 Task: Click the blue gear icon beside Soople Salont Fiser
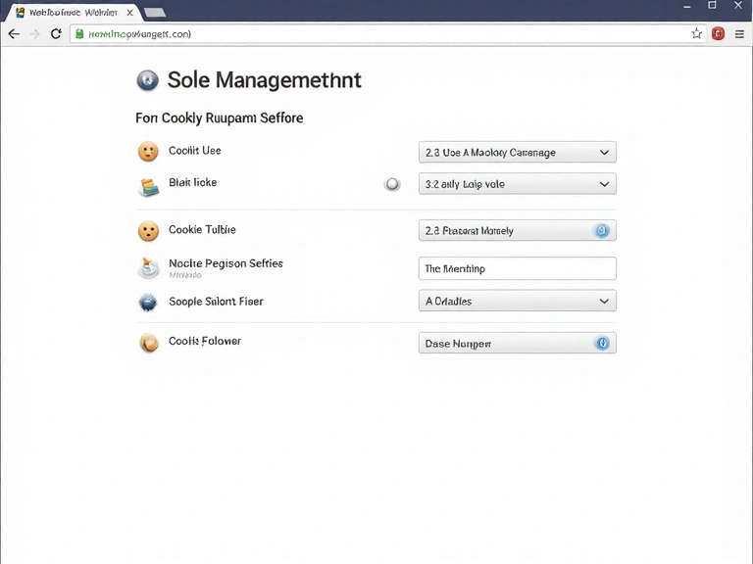(148, 303)
